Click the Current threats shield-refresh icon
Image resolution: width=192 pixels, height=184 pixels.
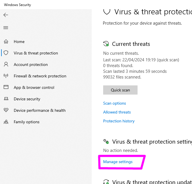pyautogui.click(x=106, y=44)
